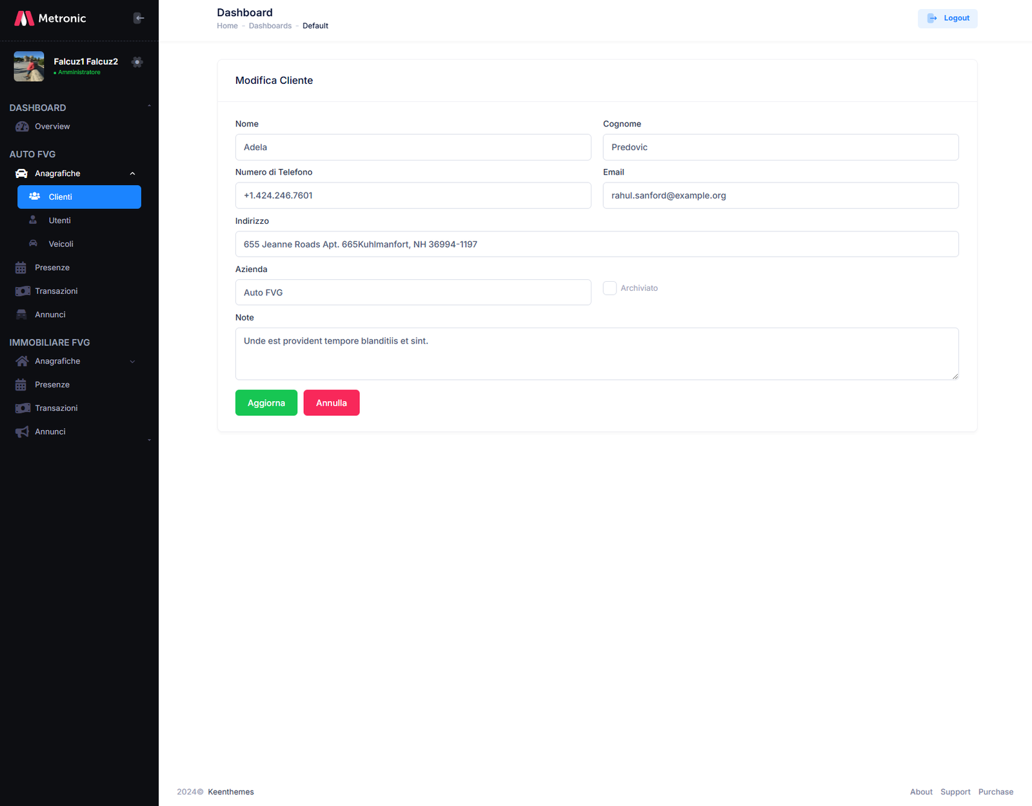Collapse sidebar with the arrow toggle icon
Screen dimensions: 1032x806
click(x=139, y=18)
